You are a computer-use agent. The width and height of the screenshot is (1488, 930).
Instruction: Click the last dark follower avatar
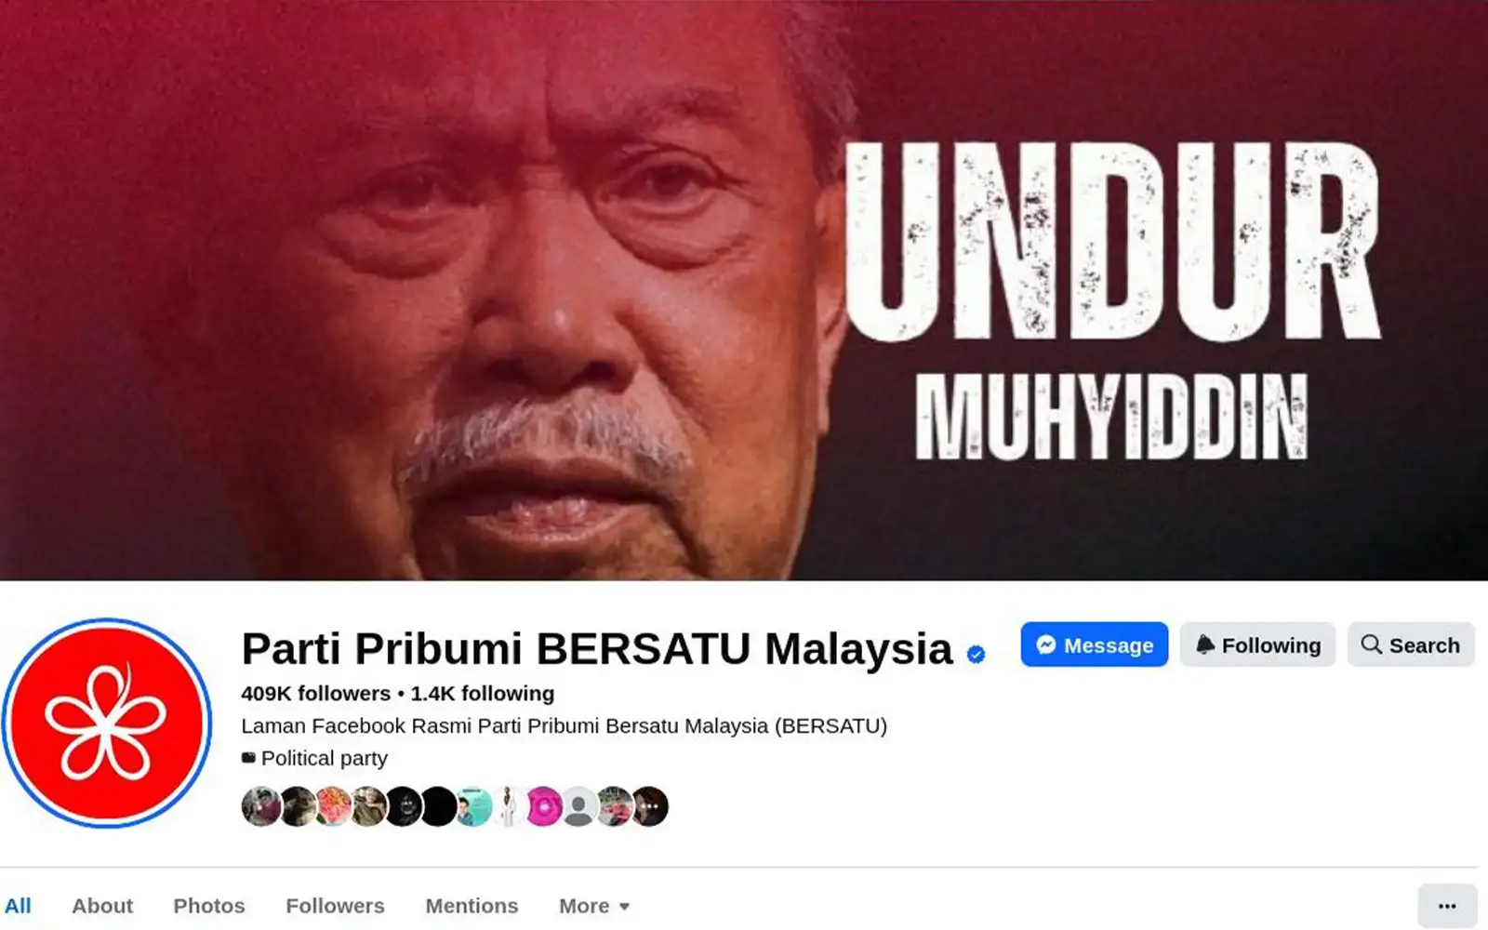(649, 806)
